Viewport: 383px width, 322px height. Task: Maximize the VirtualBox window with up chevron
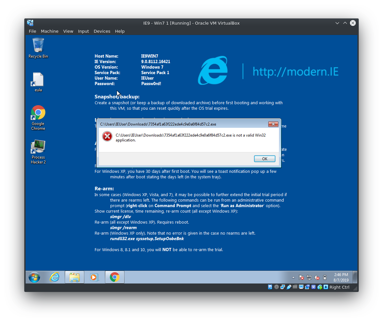click(x=345, y=23)
